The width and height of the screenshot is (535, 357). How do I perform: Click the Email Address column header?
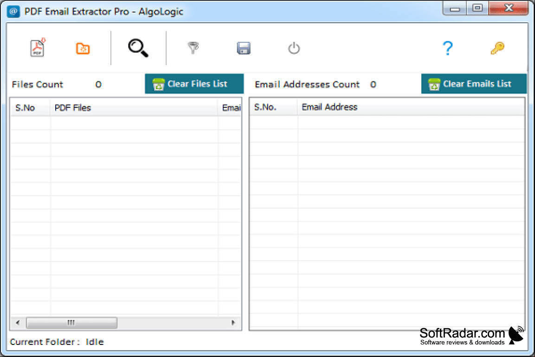point(411,107)
